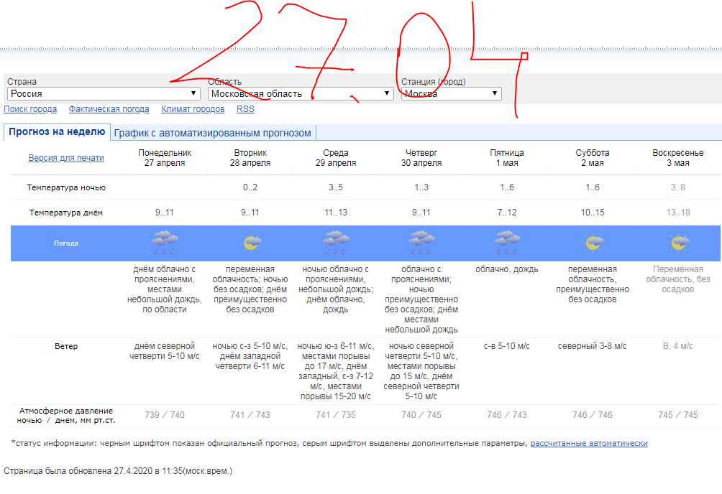The width and height of the screenshot is (722, 494).
Task: Click day temperature value 7..12
Action: [507, 213]
